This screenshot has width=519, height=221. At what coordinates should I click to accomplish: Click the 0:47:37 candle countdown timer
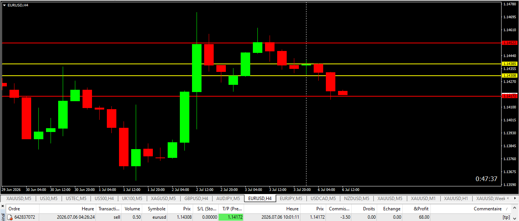click(x=486, y=179)
